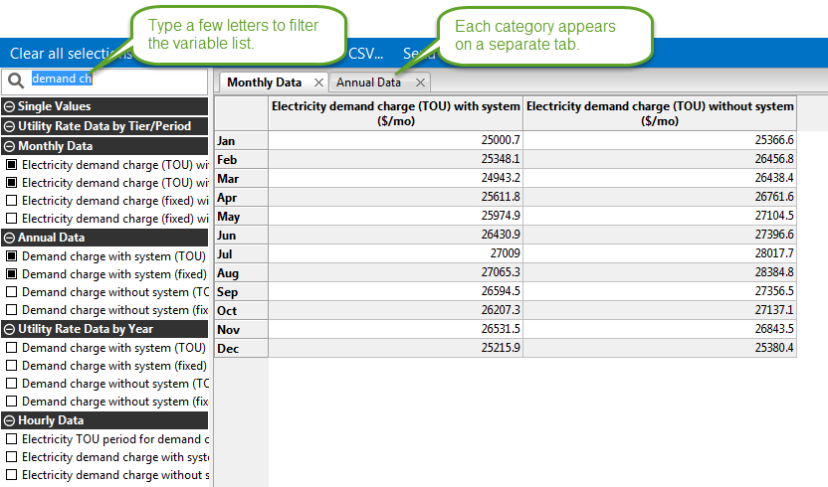Collapse Utility Rate Data by Year section
The width and height of the screenshot is (828, 487).
click(9, 329)
